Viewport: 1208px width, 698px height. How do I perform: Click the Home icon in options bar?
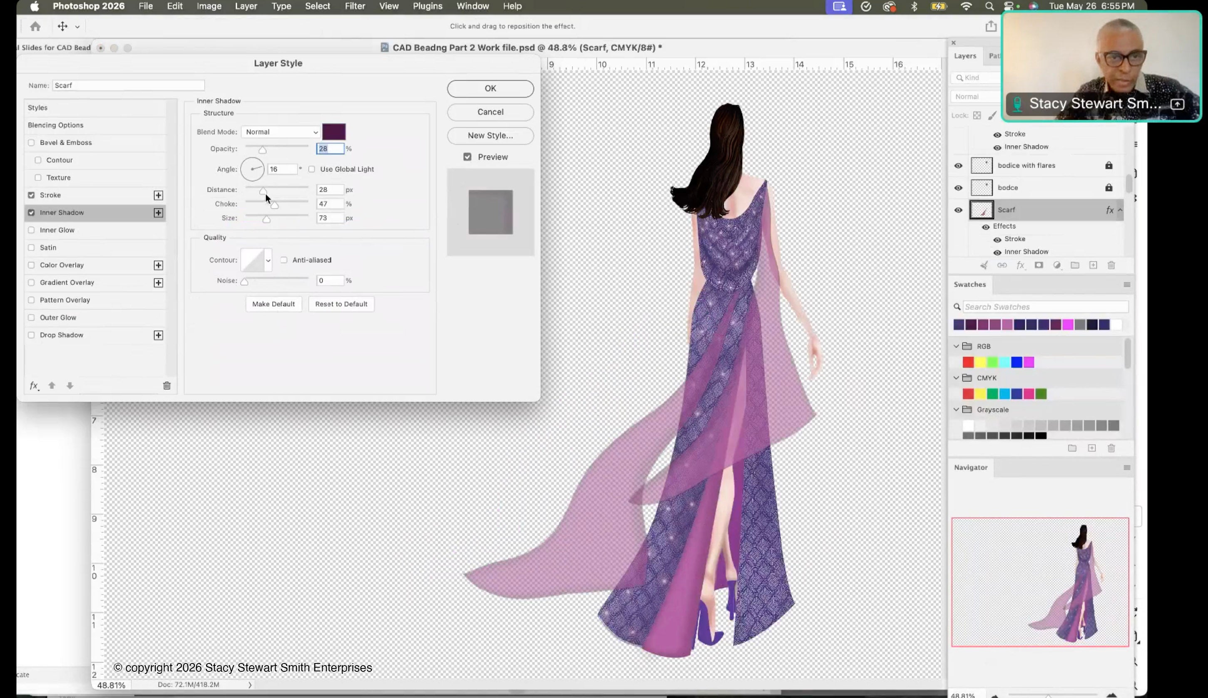coord(35,26)
